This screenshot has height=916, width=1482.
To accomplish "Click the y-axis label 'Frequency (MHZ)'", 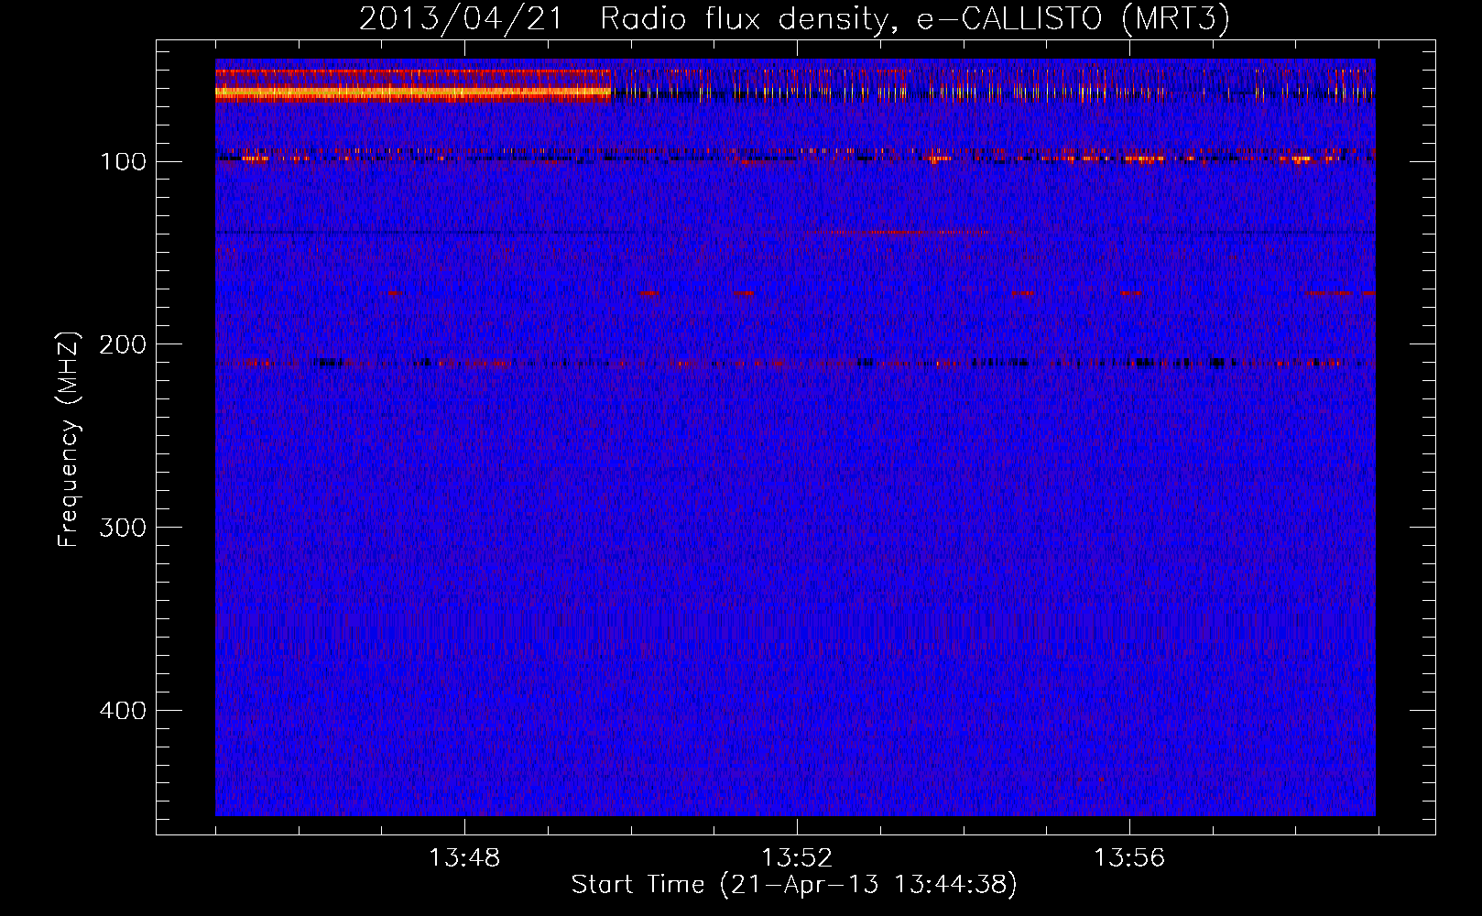I will coord(69,439).
